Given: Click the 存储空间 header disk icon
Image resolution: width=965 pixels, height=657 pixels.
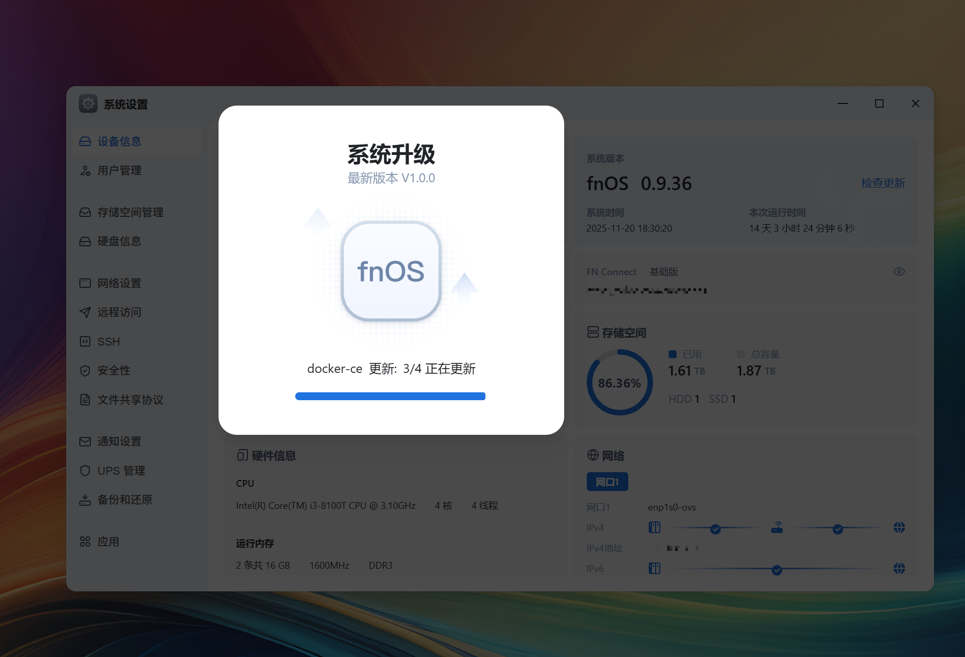Looking at the screenshot, I should (593, 332).
